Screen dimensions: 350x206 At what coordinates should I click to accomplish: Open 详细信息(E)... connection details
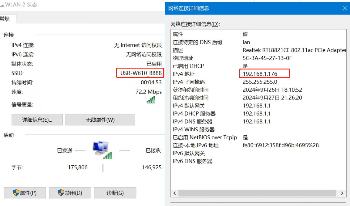(37, 120)
